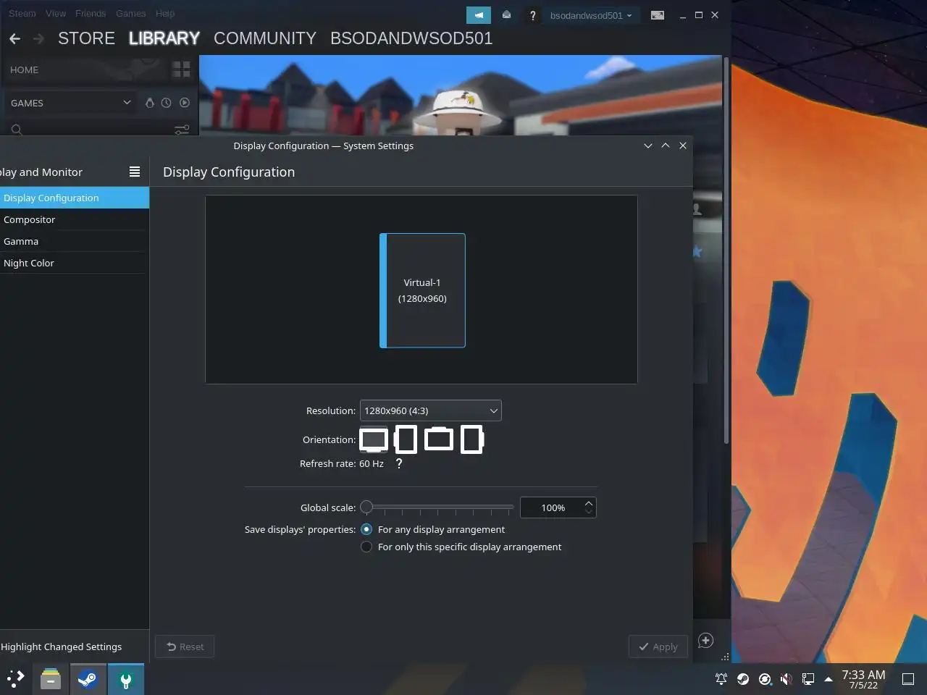This screenshot has height=695, width=927.
Task: Expand hidden system tray icons arrow
Action: pyautogui.click(x=829, y=679)
